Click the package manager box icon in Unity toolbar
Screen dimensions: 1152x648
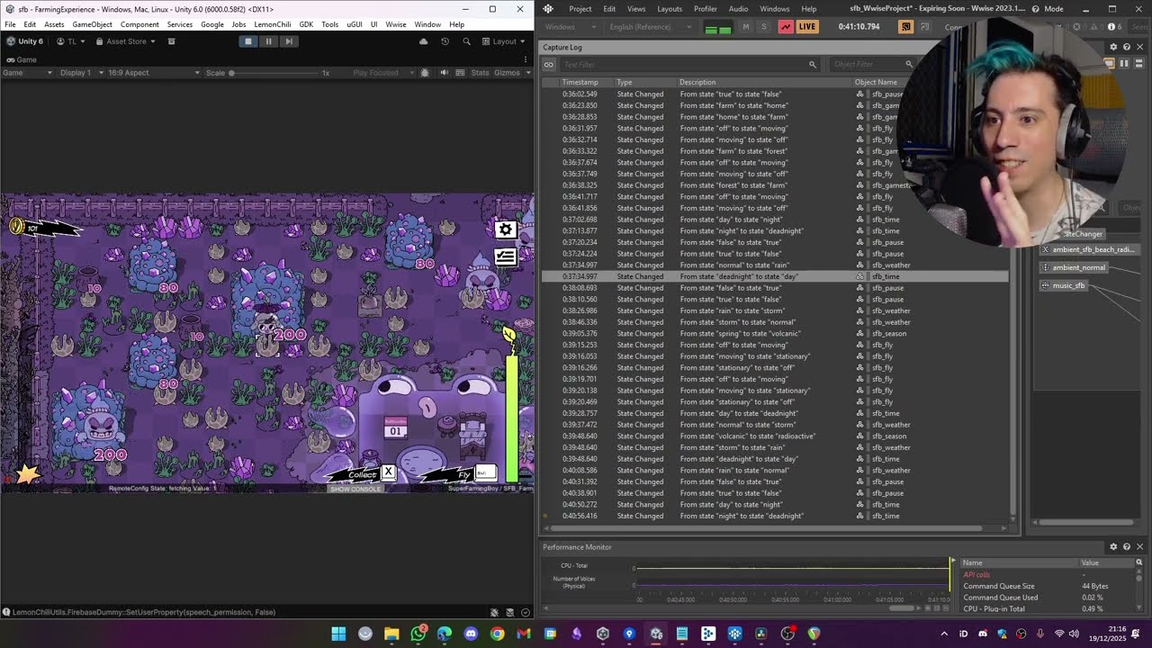[171, 41]
